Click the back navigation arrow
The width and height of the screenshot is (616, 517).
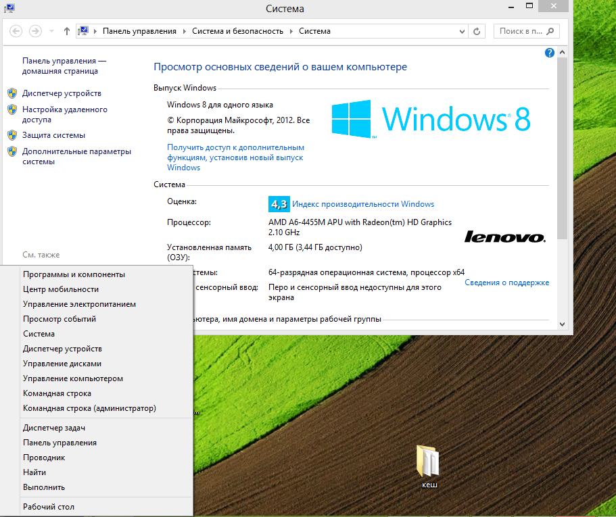coord(16,31)
